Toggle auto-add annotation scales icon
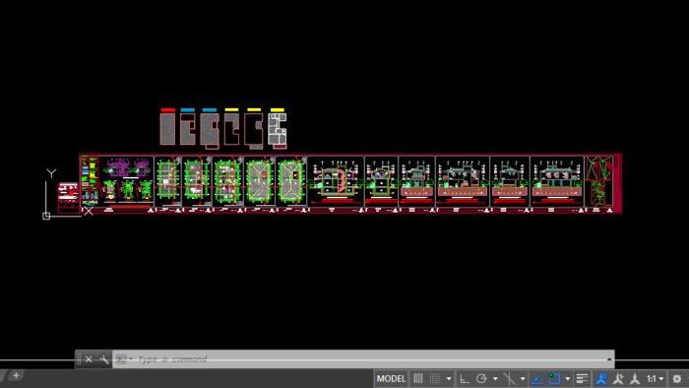Image resolution: width=689 pixels, height=388 pixels. [618, 378]
